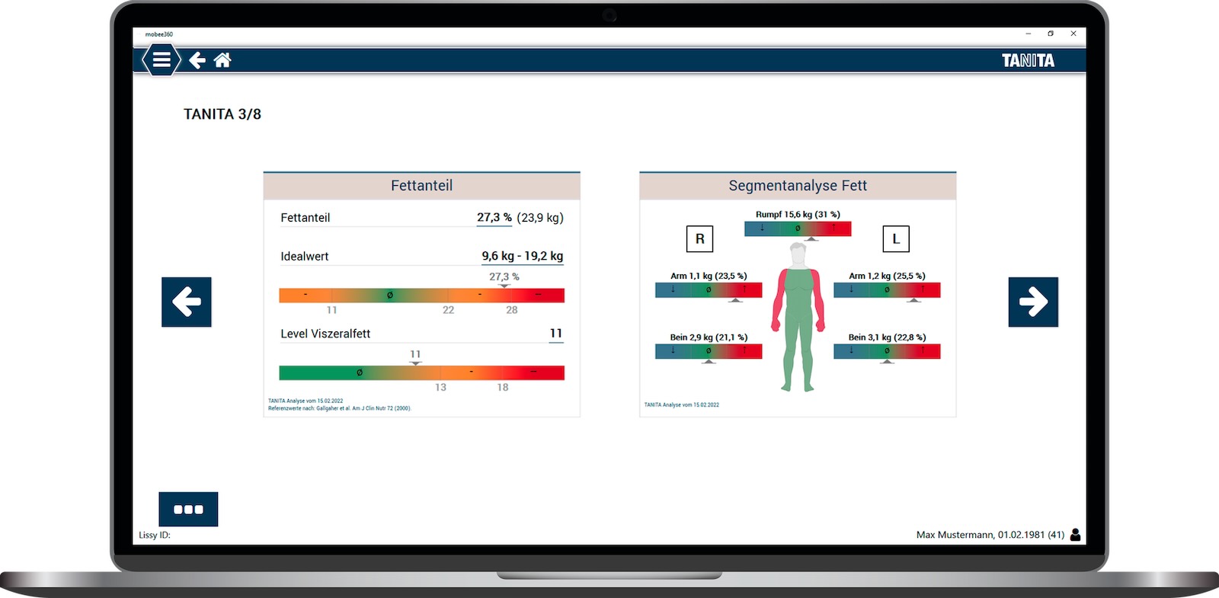Click the right Arm 1,1 kg scale
Viewport: 1219px width, 598px height.
pos(709,290)
